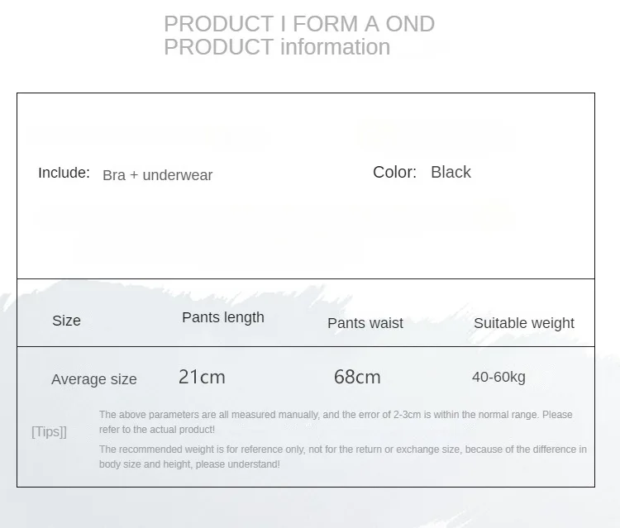This screenshot has width=620, height=528.
Task: Click the tip line starting 'The recommended weight'
Action: (342, 450)
